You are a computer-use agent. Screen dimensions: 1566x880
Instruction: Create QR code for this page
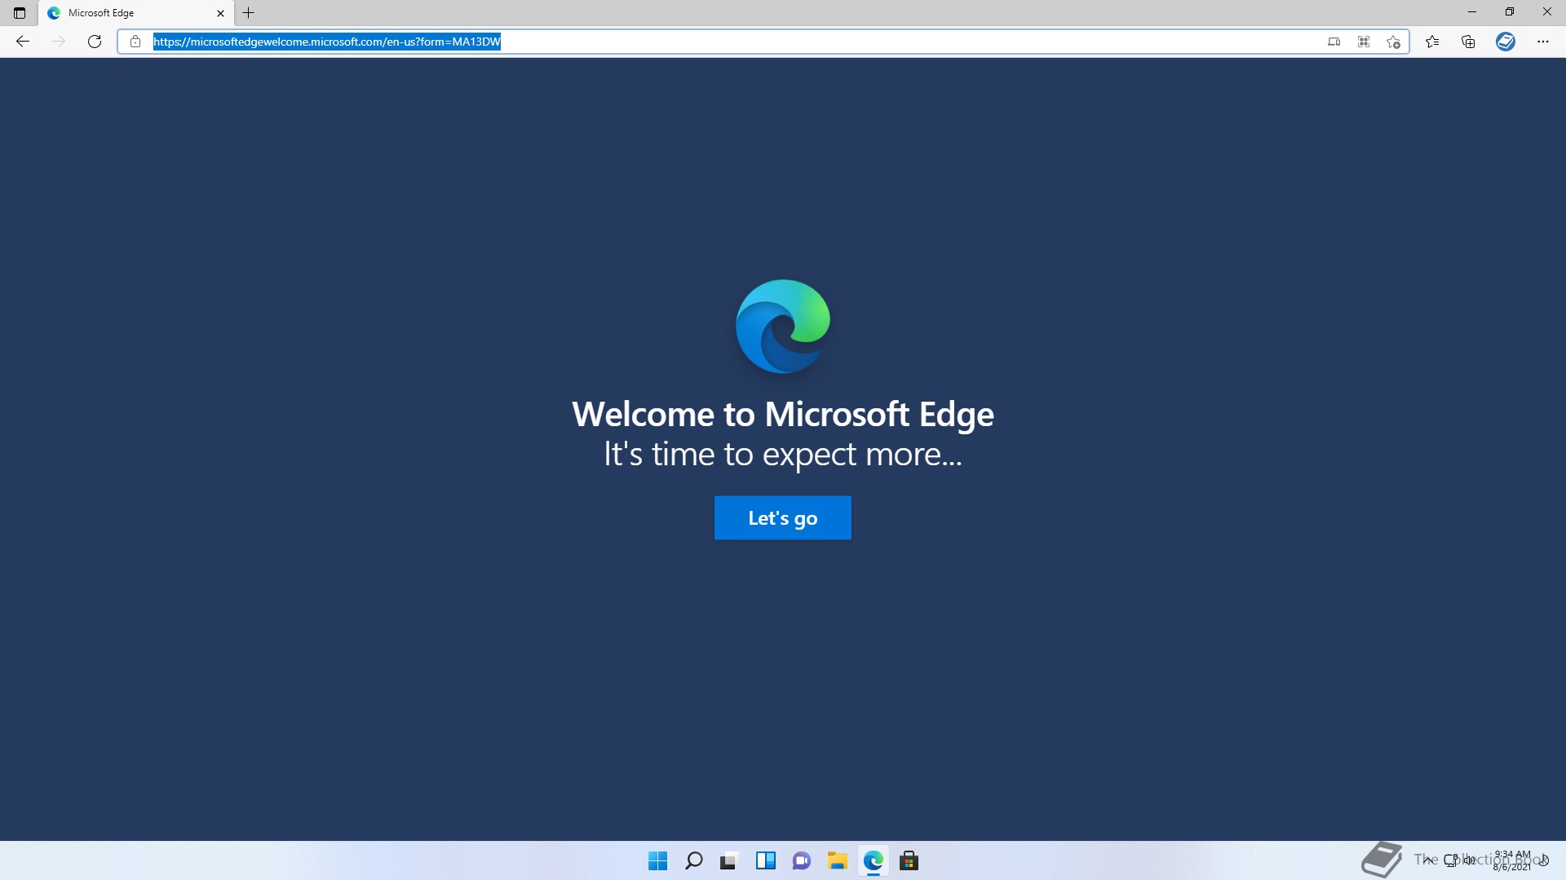tap(1364, 42)
